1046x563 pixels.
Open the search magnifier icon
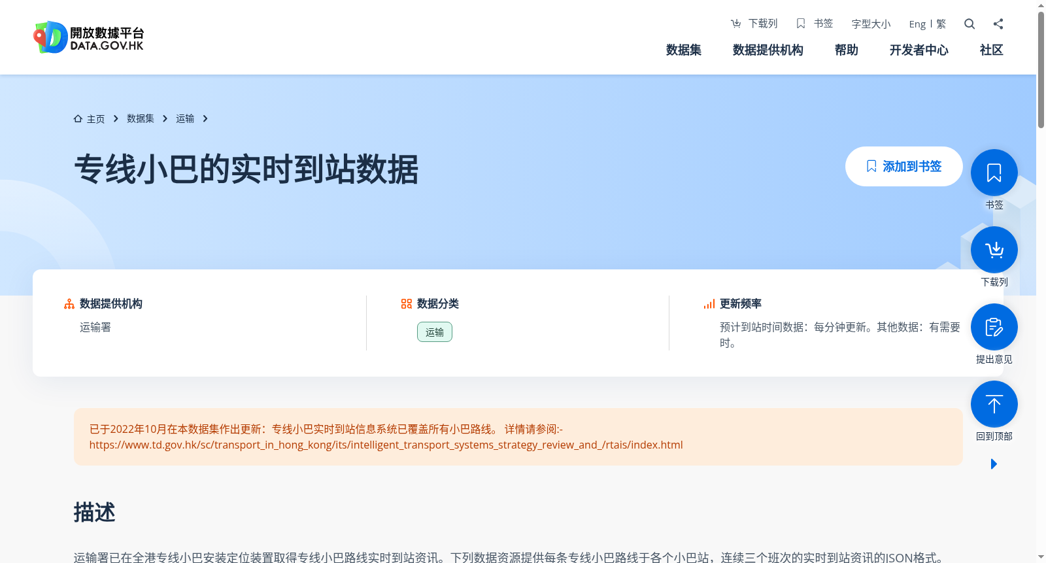[x=970, y=24]
